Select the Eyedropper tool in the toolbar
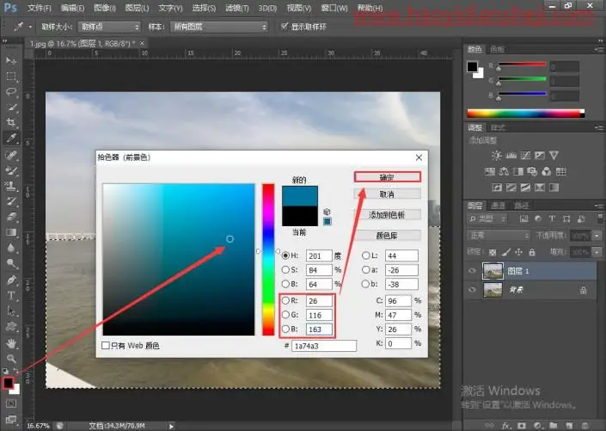606x431 pixels. [11, 139]
